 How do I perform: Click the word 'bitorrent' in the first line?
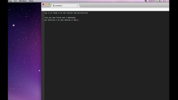coord(84,13)
